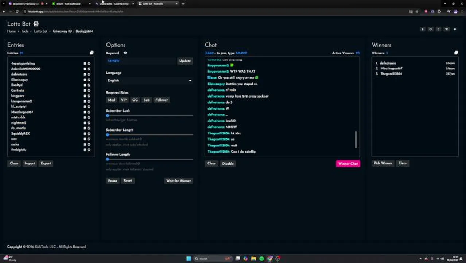Screen dimensions: 466x263
Task: Click the square icon for Eliasisaguy
Action: [x=85, y=80]
